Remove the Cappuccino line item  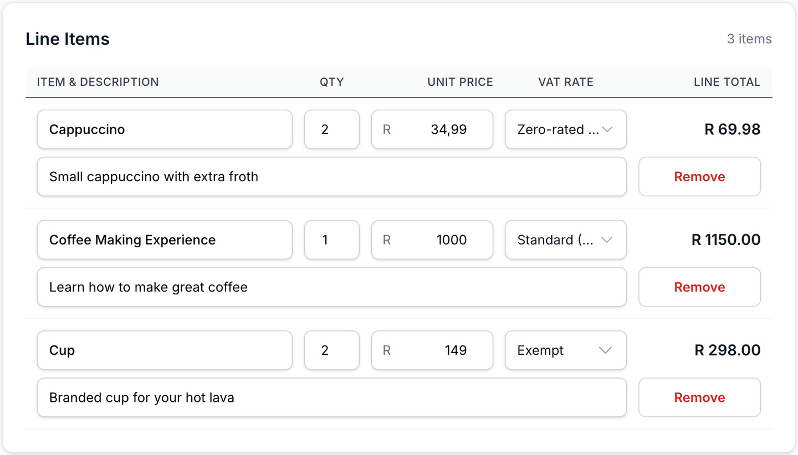[x=699, y=176]
